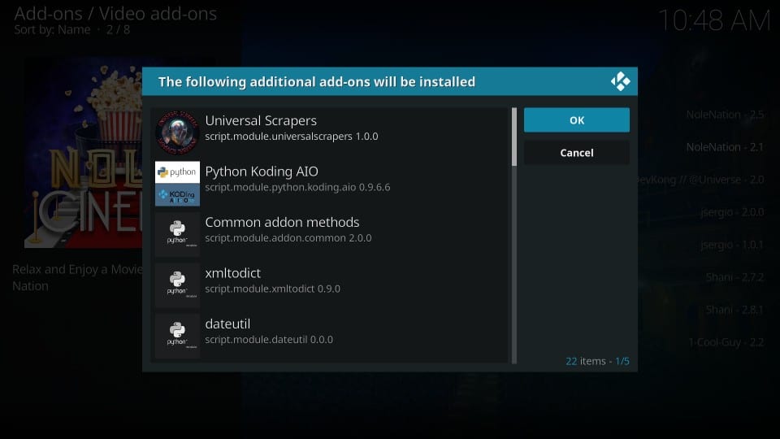The height and width of the screenshot is (439, 780).
Task: Click the Kodi logo in dialog header
Action: coord(620,81)
